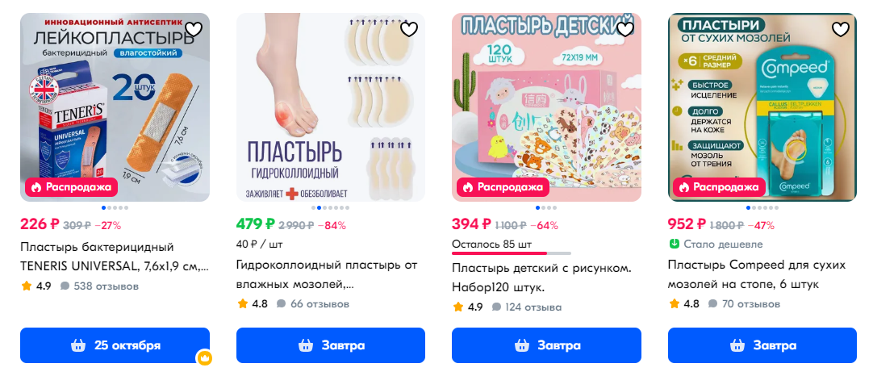Toggle heart on children's plaster card
This screenshot has height=376, width=873.
625,29
